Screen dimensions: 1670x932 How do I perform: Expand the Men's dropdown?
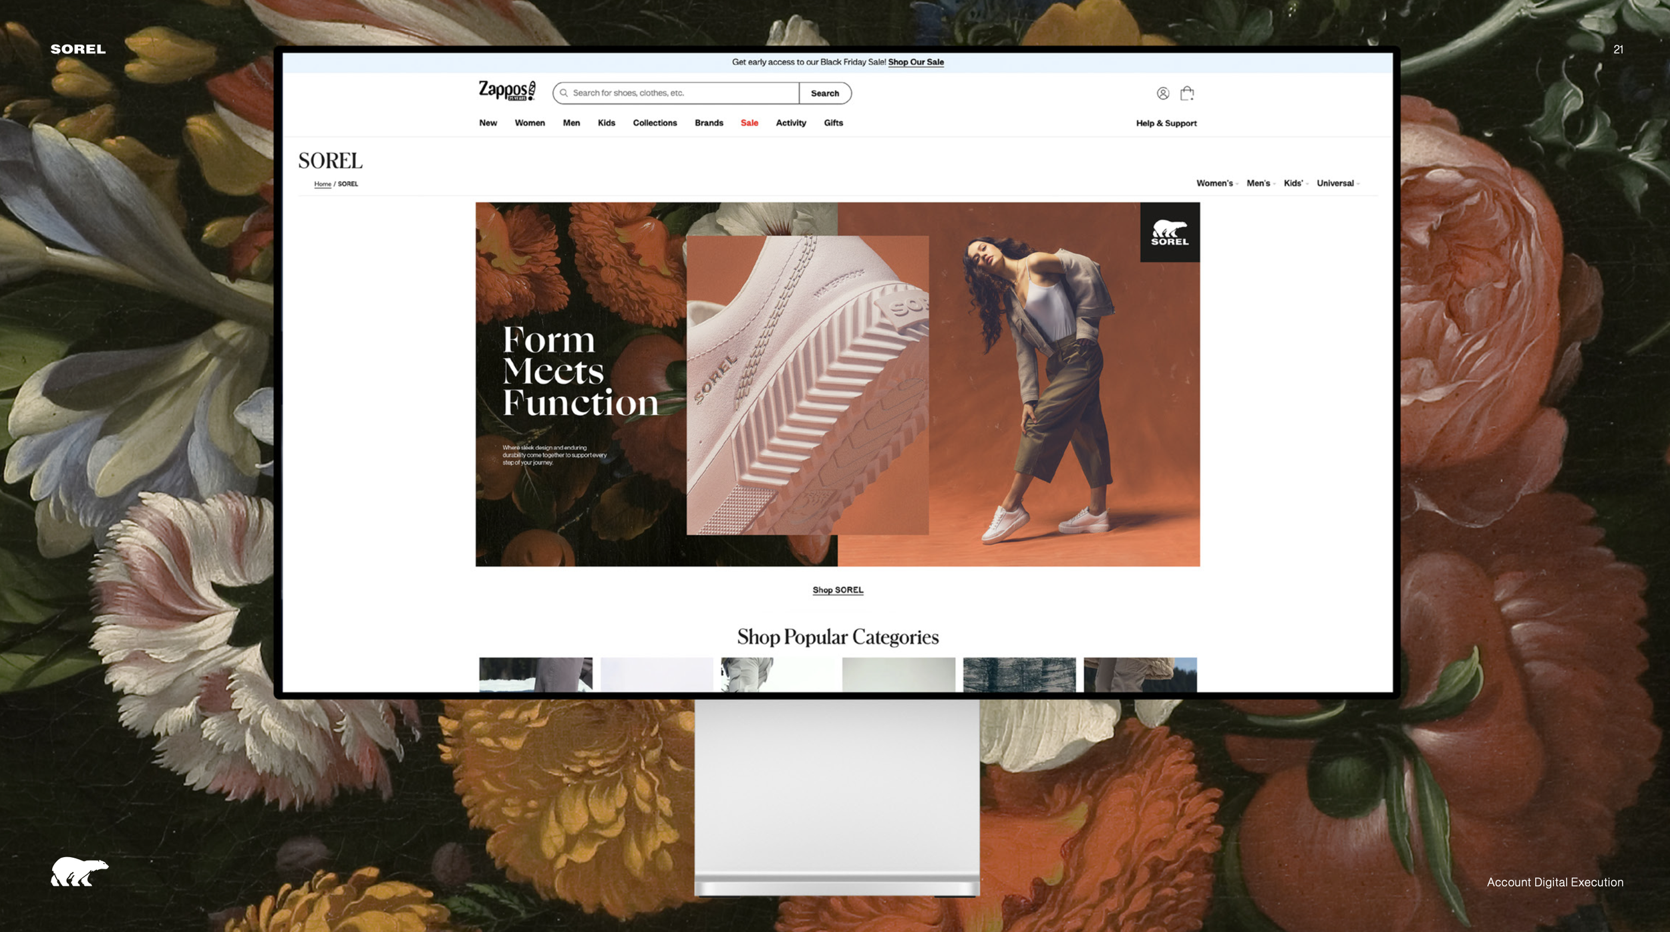1261,183
